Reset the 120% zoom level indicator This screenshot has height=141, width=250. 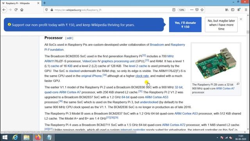coord(182,10)
